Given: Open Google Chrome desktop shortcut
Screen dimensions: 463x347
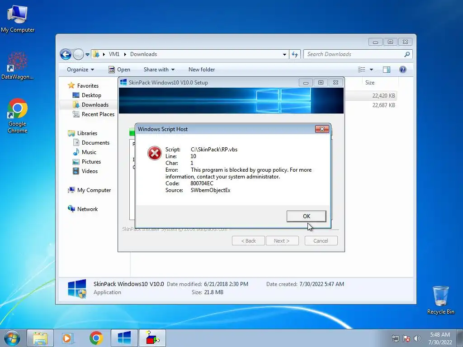Looking at the screenshot, I should coord(18,116).
